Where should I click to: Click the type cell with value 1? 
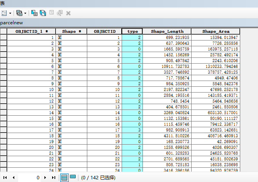(x=132, y=165)
